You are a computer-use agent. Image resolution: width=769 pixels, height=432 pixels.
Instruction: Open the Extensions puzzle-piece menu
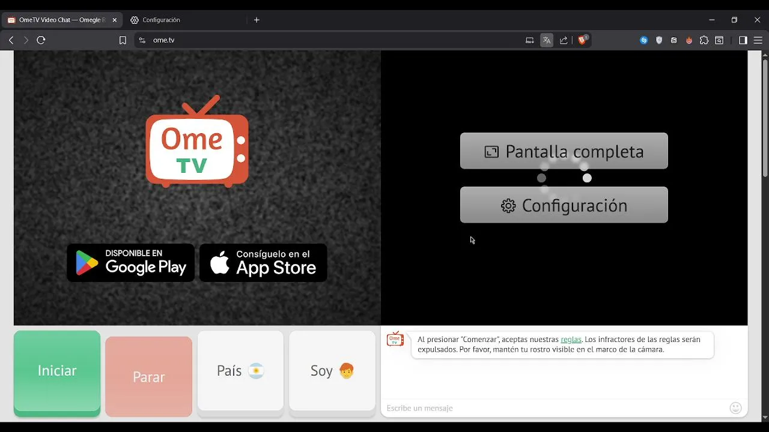coord(704,40)
